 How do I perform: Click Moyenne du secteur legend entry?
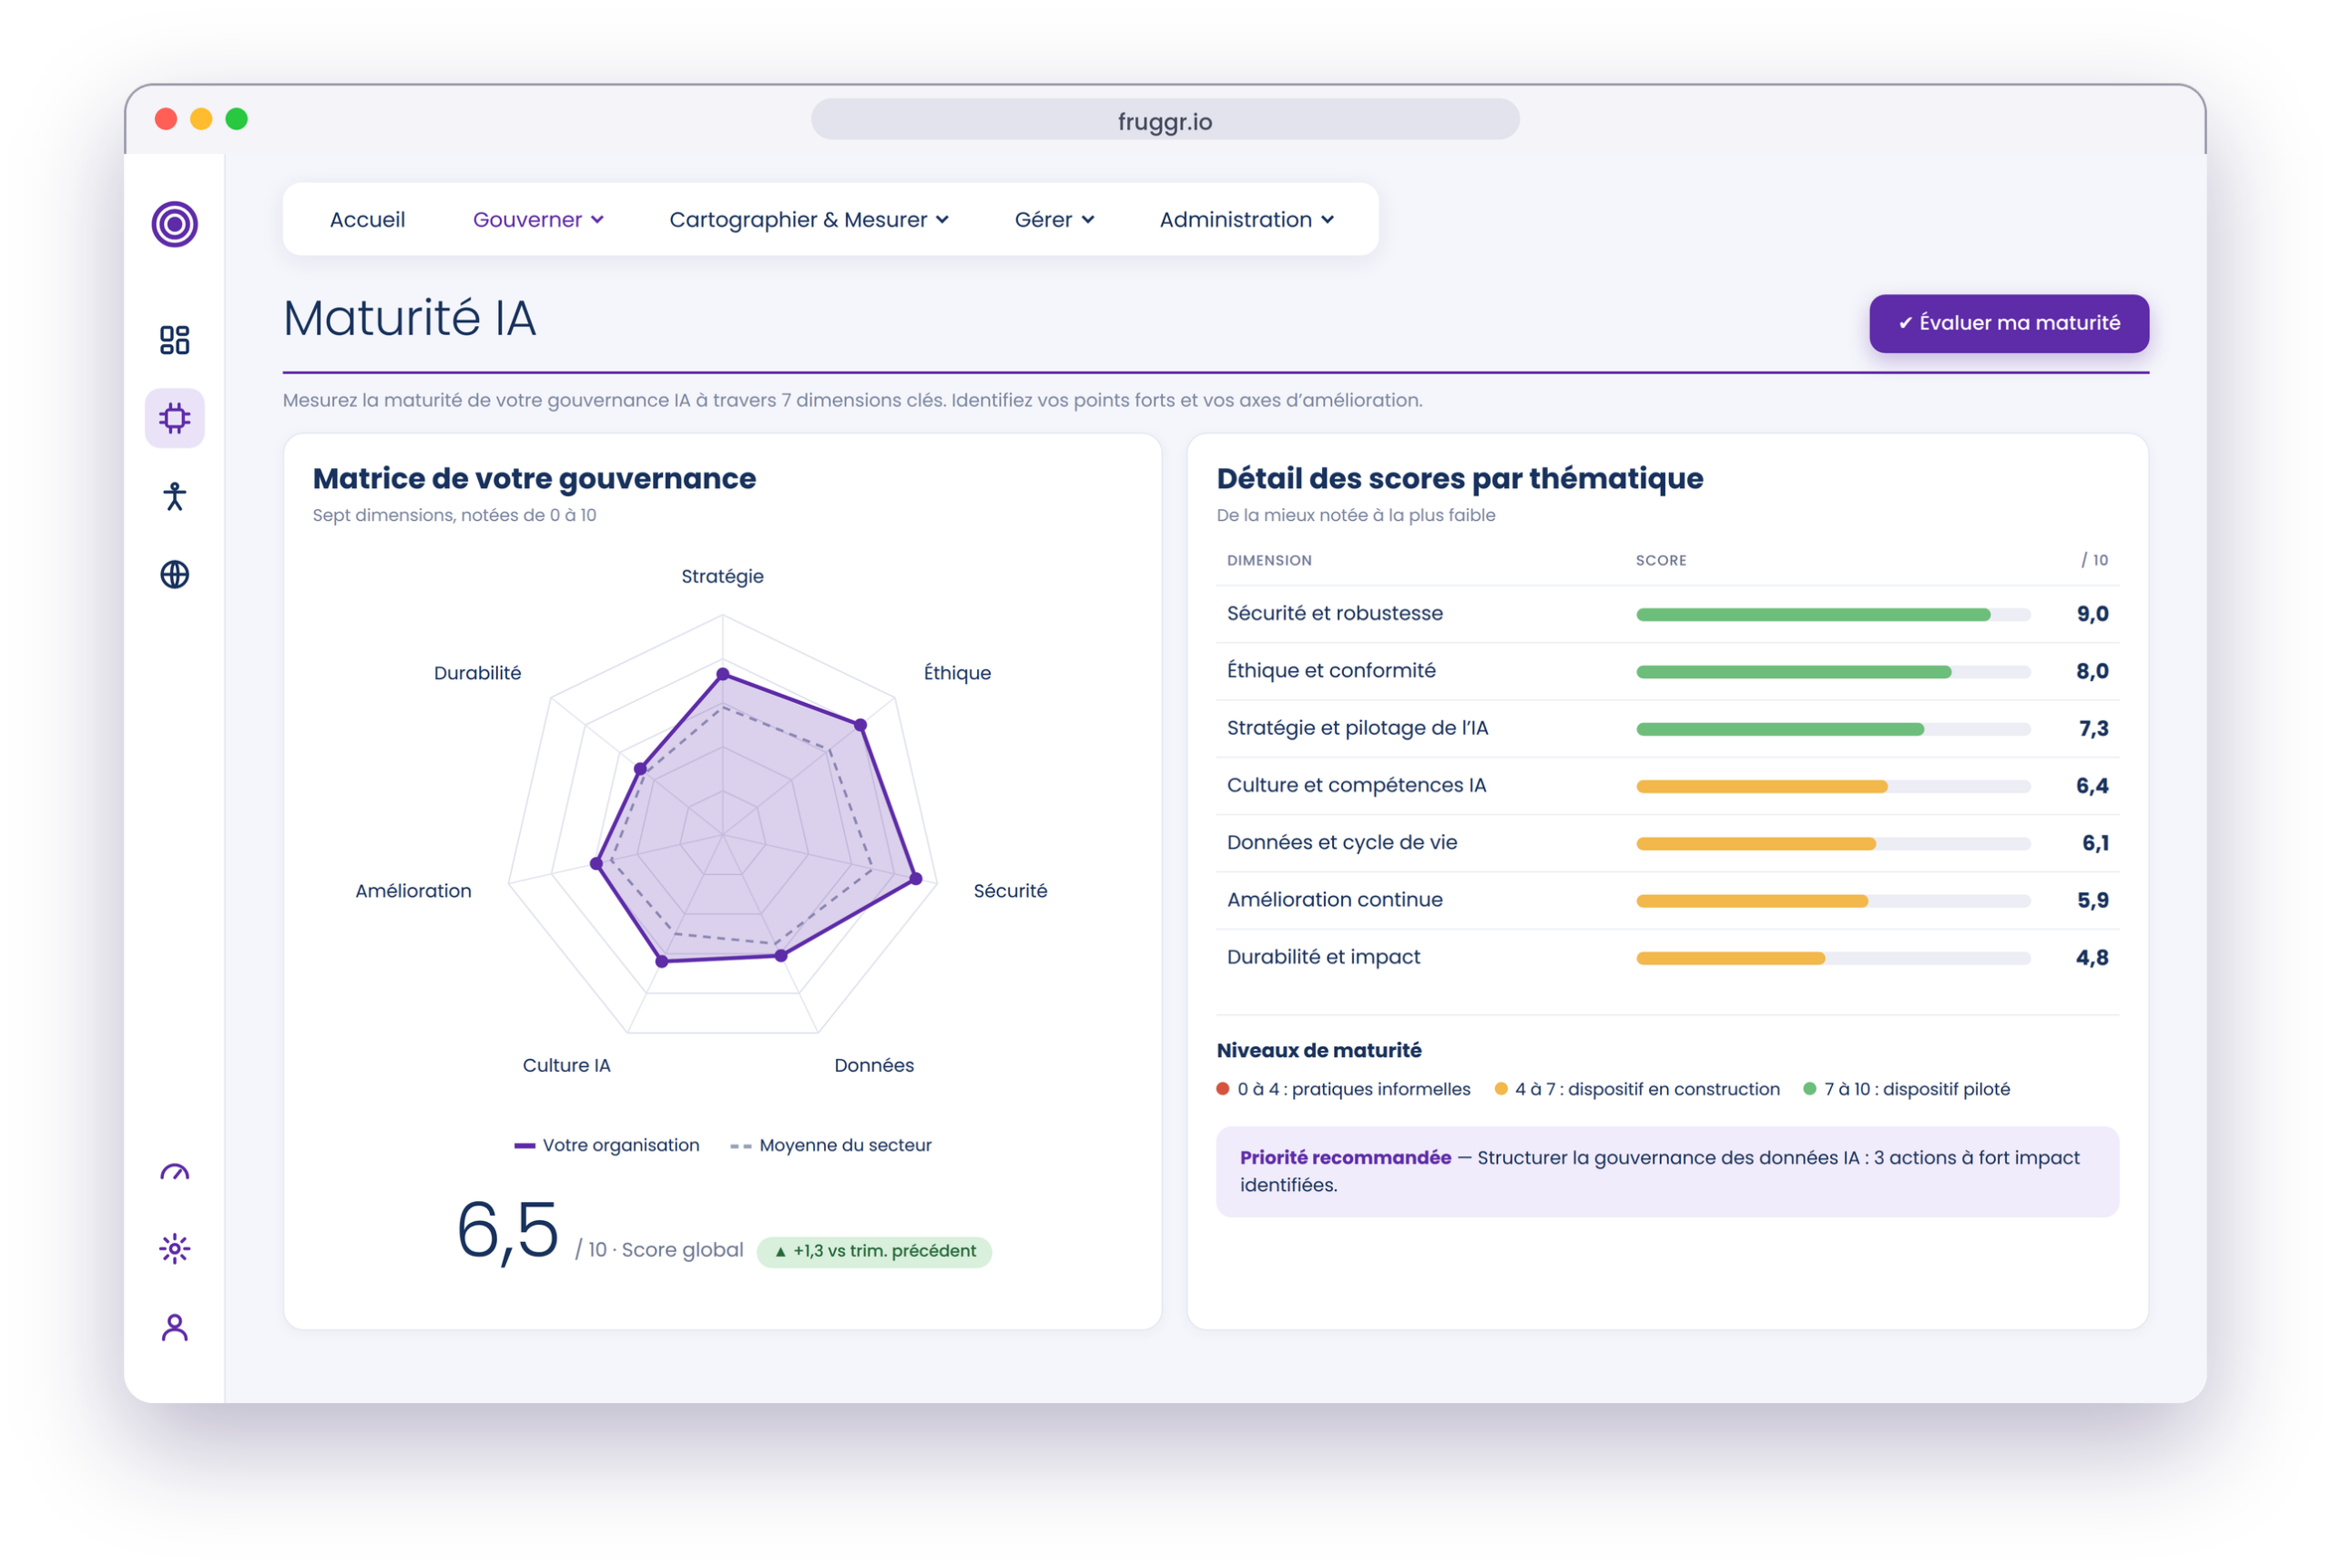(830, 1145)
